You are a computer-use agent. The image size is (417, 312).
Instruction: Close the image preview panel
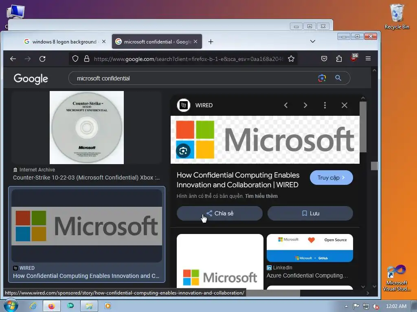click(345, 105)
